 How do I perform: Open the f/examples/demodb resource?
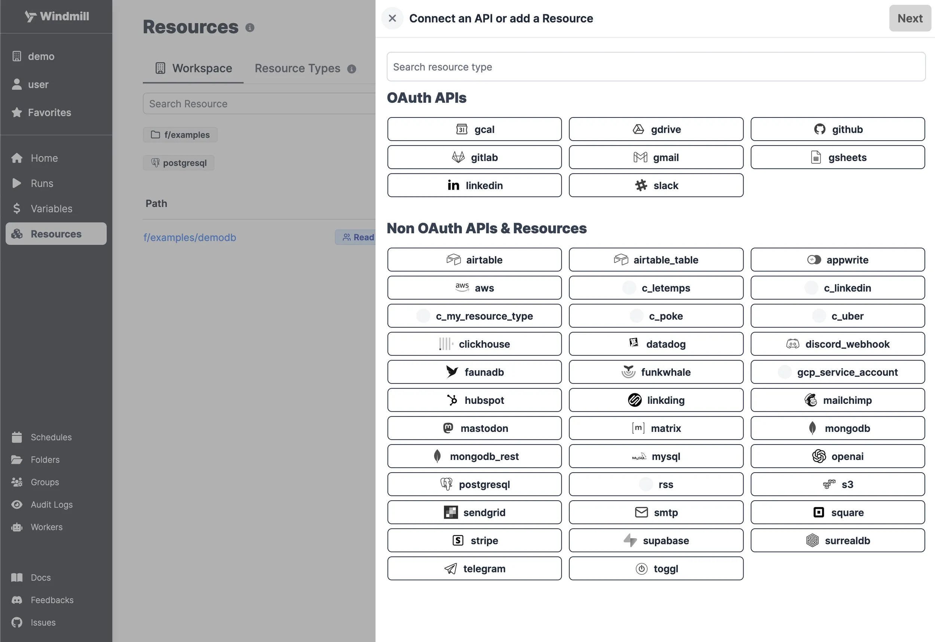(x=190, y=237)
